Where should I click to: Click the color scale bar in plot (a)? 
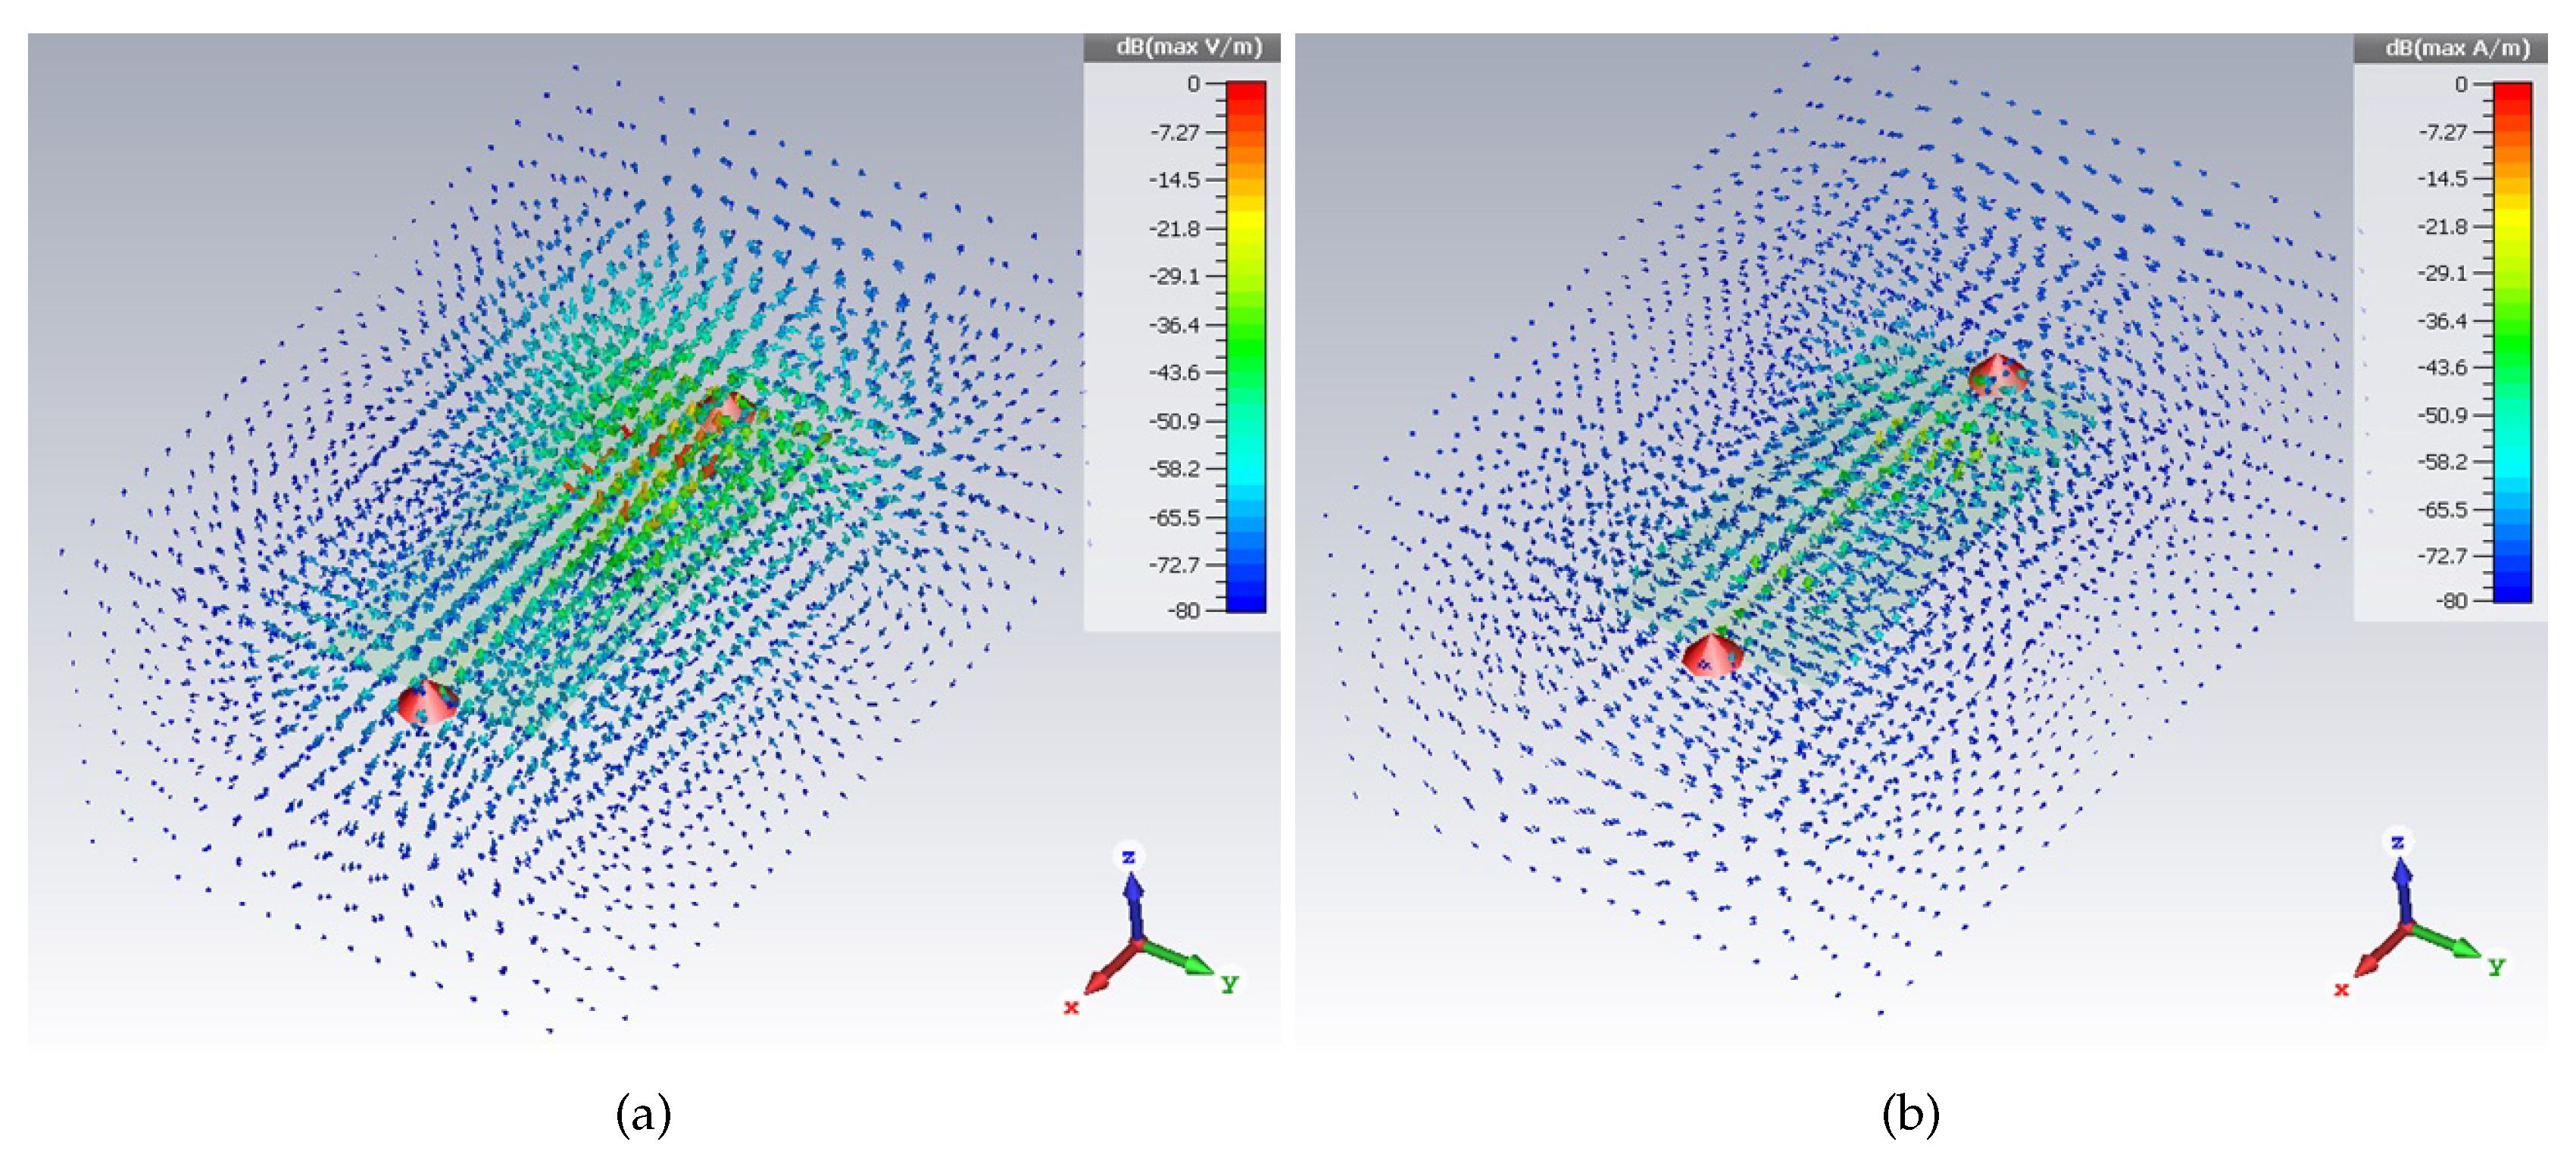pyautogui.click(x=1246, y=346)
